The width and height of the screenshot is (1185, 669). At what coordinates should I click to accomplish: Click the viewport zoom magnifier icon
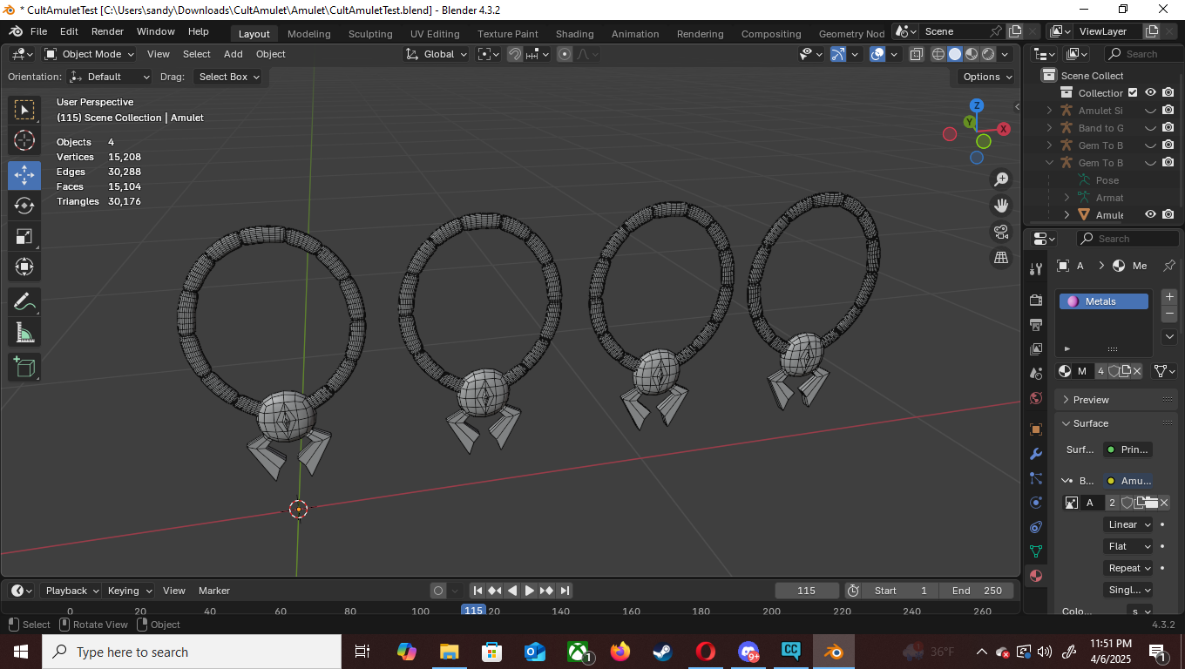1001,179
